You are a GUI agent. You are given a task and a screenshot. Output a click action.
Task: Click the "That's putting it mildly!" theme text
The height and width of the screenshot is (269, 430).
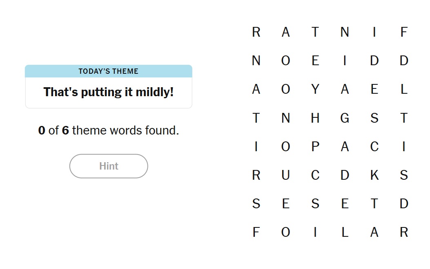pos(109,92)
